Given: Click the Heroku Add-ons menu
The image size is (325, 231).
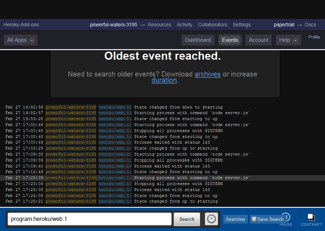Looking at the screenshot, I should tap(21, 25).
